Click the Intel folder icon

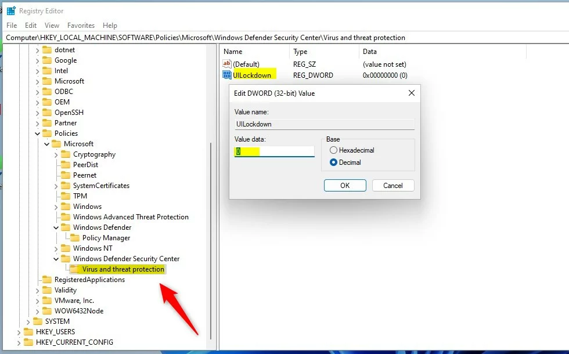click(x=47, y=71)
